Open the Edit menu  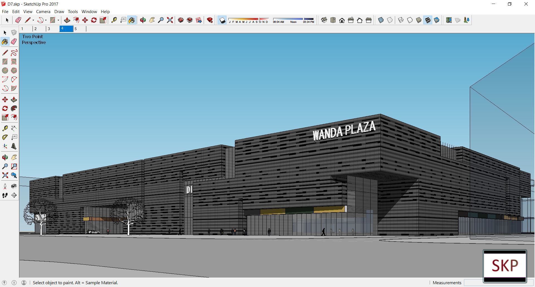(x=16, y=11)
